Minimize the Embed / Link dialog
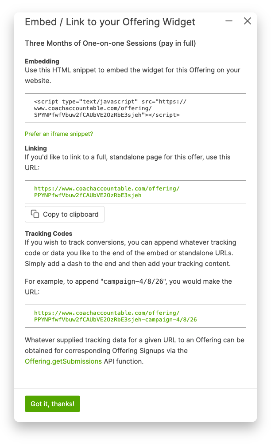 228,21
